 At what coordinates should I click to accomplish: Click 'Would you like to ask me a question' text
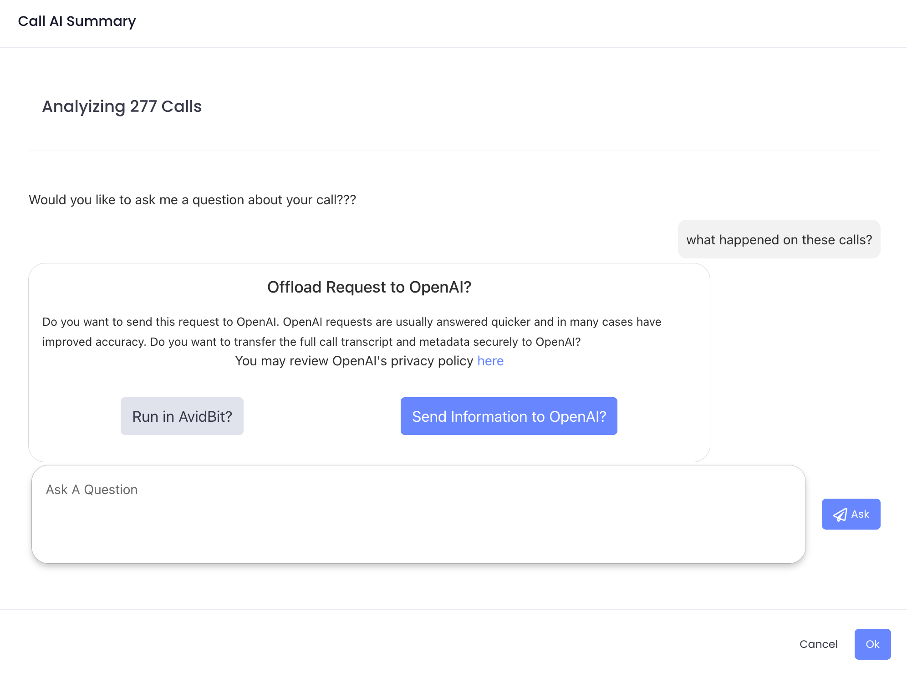pos(192,200)
